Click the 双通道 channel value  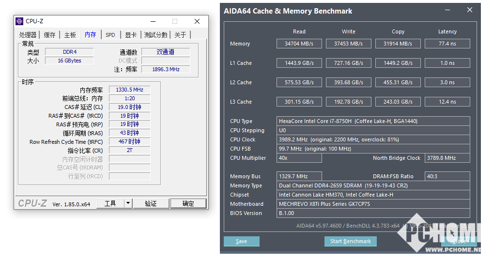(166, 52)
